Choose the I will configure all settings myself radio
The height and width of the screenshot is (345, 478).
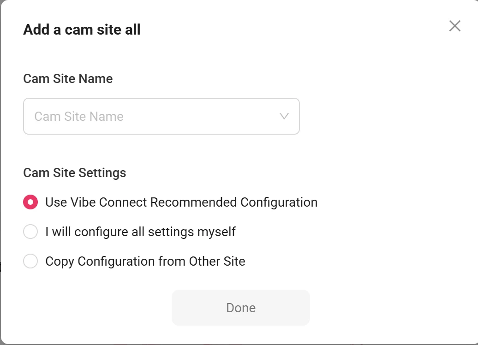[x=30, y=232]
